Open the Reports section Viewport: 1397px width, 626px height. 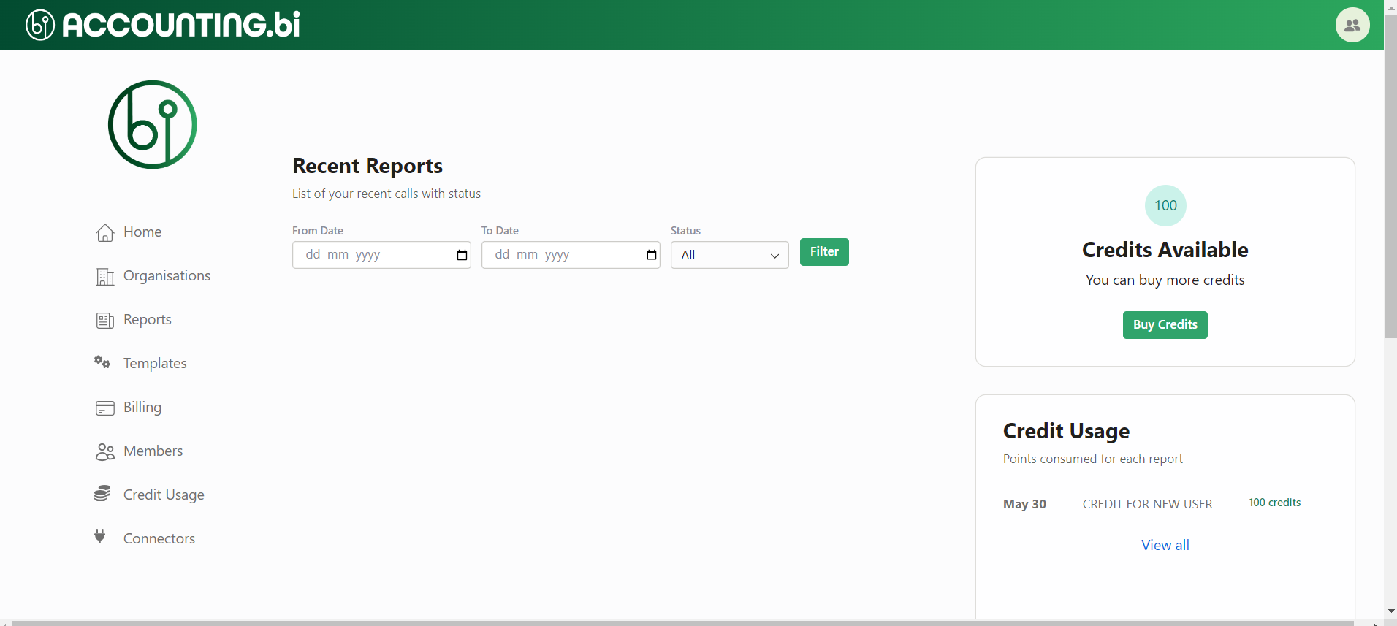click(x=148, y=319)
